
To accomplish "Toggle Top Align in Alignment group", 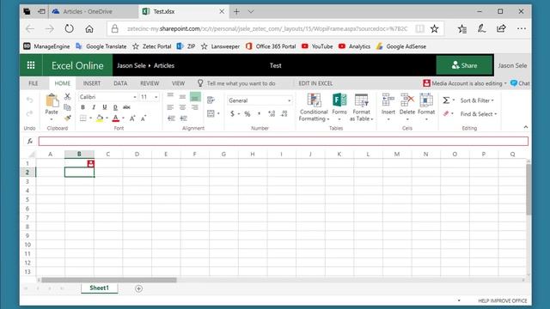I will tap(170, 96).
